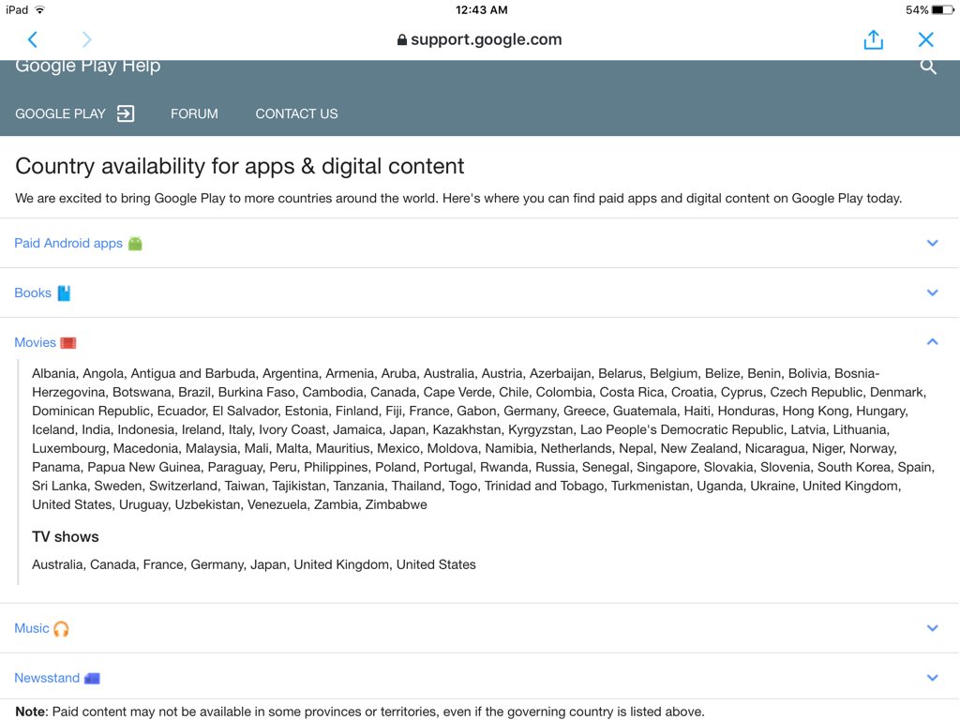Tap the lock icon before support.google.com
Viewport: 960px width, 720px height.
[x=401, y=39]
